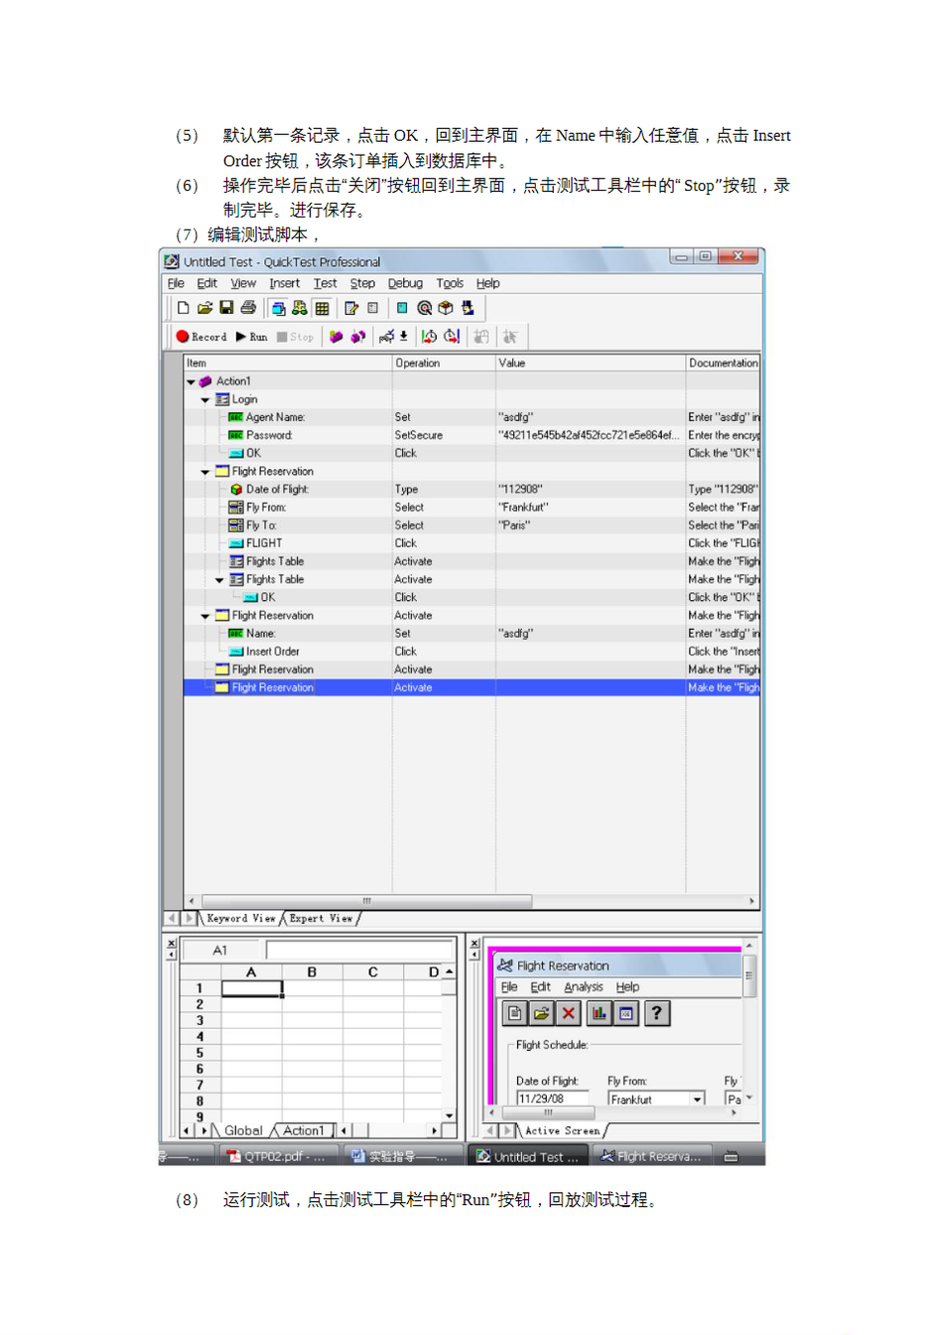Click the Print icon in the toolbar
The width and height of the screenshot is (943, 1335).
point(248,308)
